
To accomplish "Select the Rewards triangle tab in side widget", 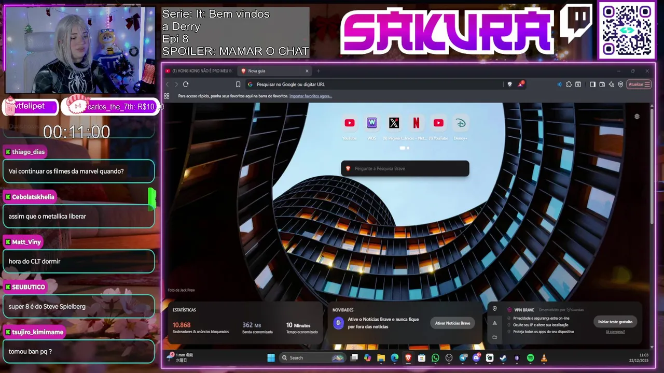I will (494, 323).
